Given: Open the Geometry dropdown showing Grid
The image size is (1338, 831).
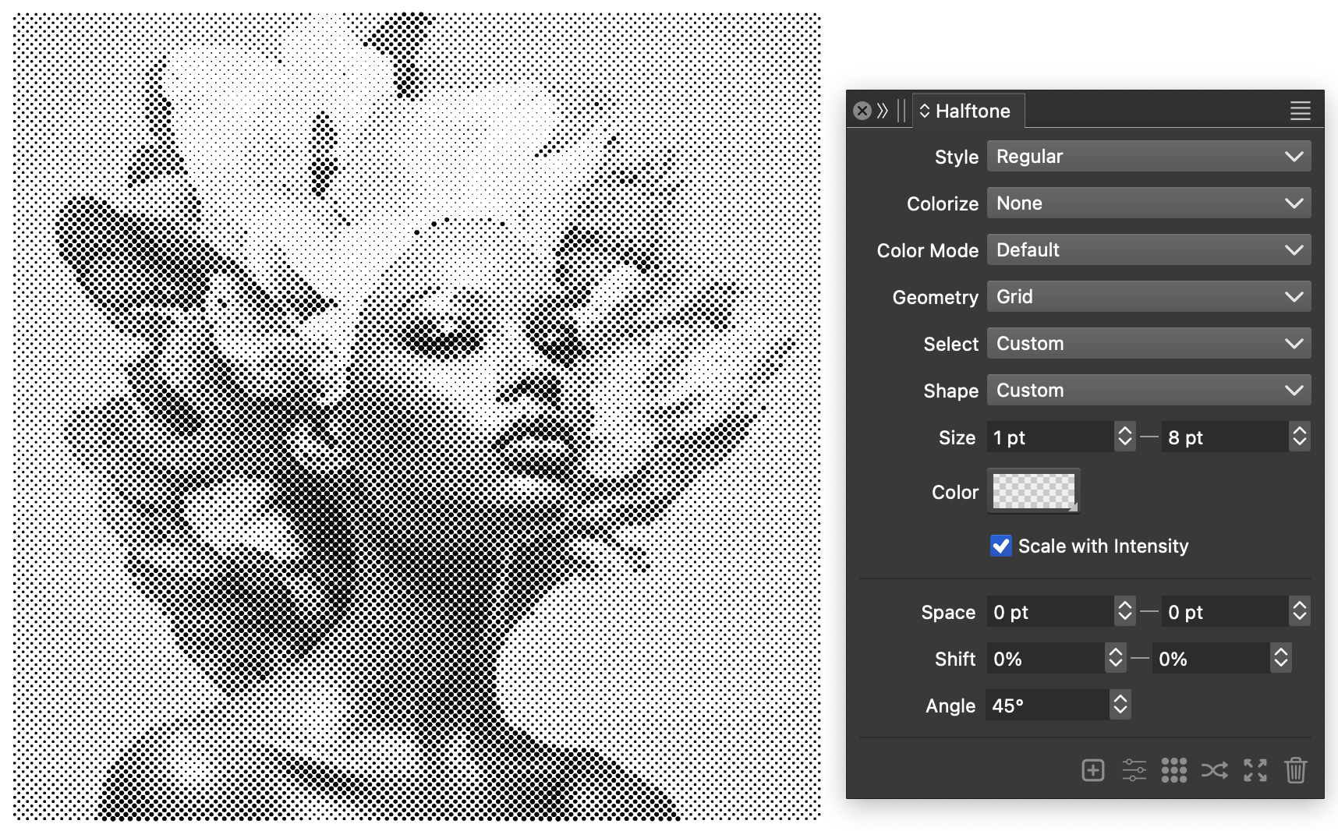Looking at the screenshot, I should tap(1148, 296).
